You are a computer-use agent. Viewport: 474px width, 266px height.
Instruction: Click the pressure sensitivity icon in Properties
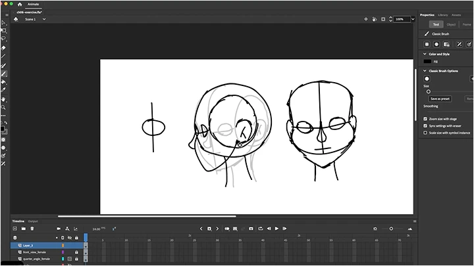pyautogui.click(x=460, y=45)
